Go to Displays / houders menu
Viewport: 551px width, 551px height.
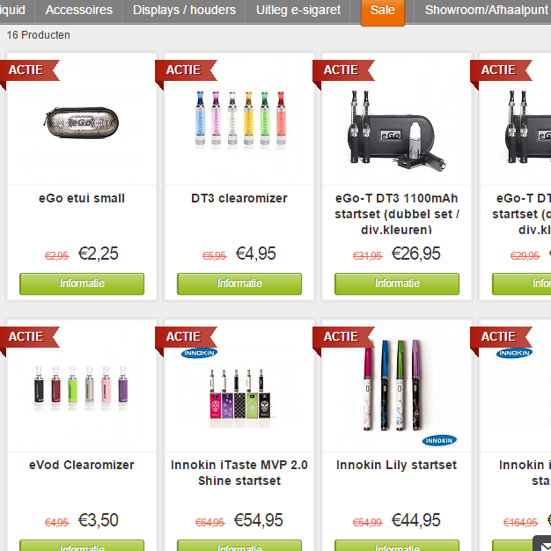point(184,11)
